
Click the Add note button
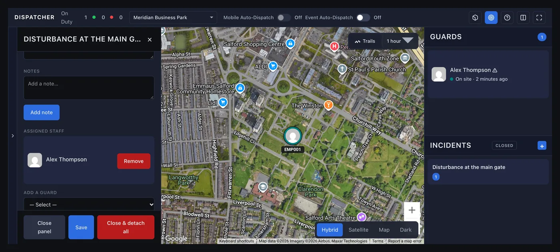coord(42,113)
